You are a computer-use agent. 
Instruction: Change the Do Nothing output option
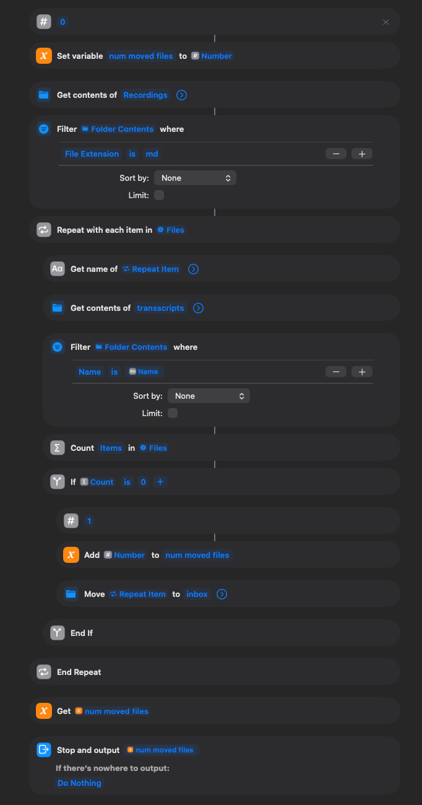point(79,783)
